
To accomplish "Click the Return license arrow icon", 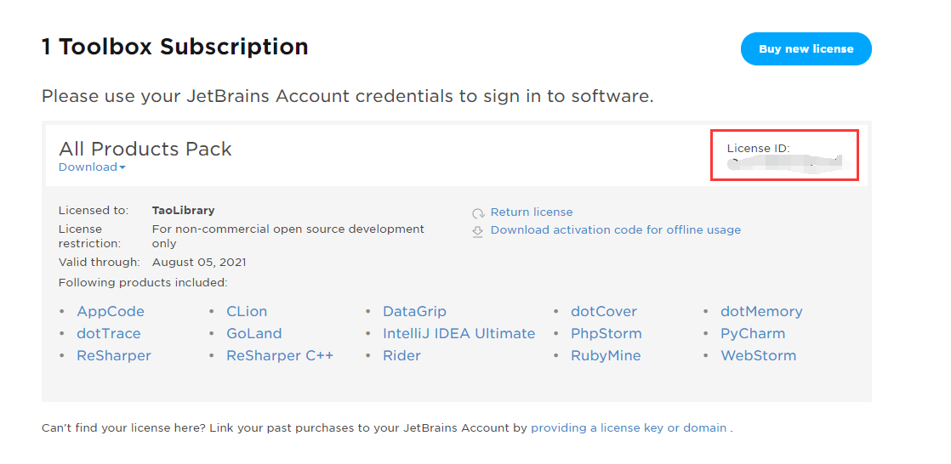I will [478, 213].
